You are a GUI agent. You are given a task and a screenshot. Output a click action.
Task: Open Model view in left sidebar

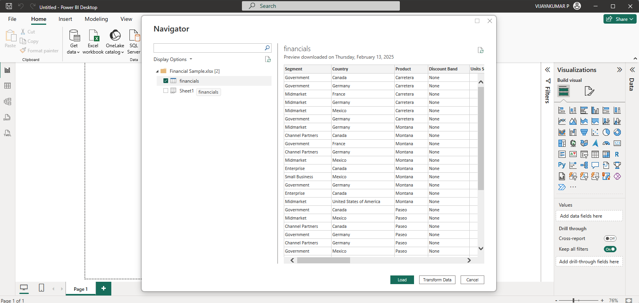(x=7, y=102)
